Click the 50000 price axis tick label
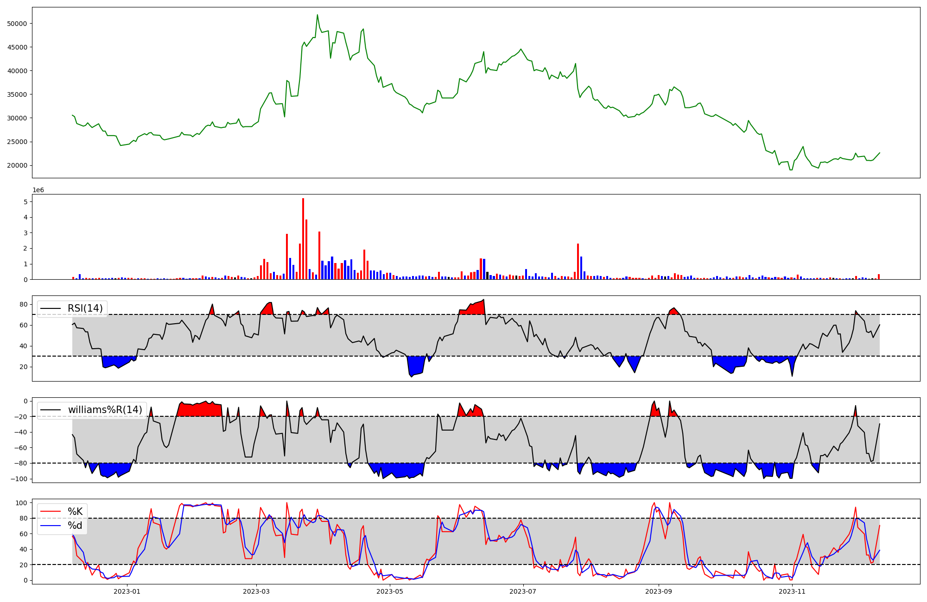This screenshot has width=927, height=602. [x=18, y=24]
